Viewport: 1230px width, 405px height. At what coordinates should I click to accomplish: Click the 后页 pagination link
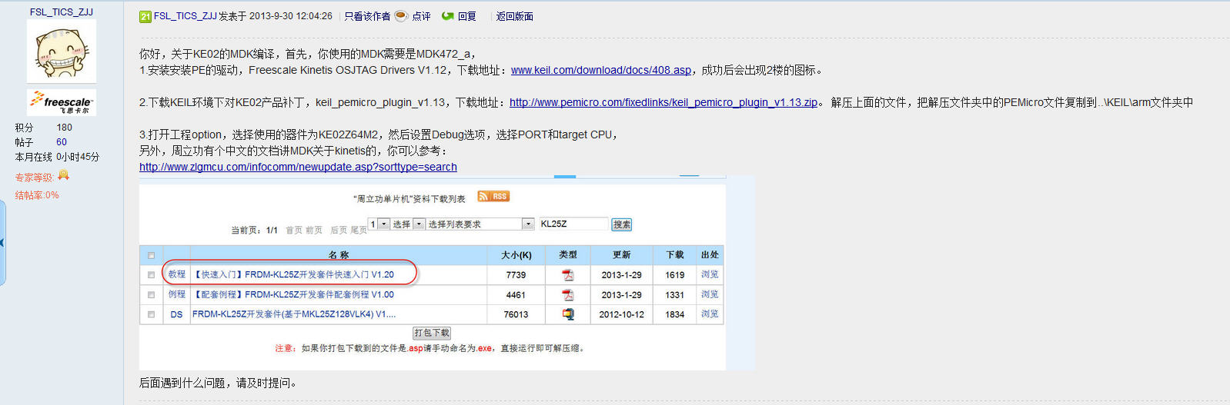pos(339,230)
